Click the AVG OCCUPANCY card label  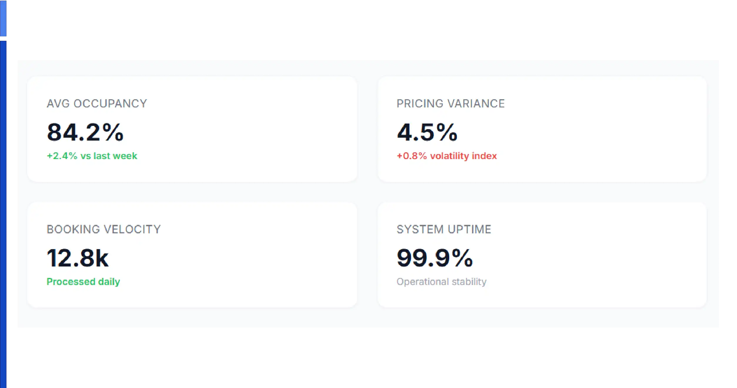[97, 104]
